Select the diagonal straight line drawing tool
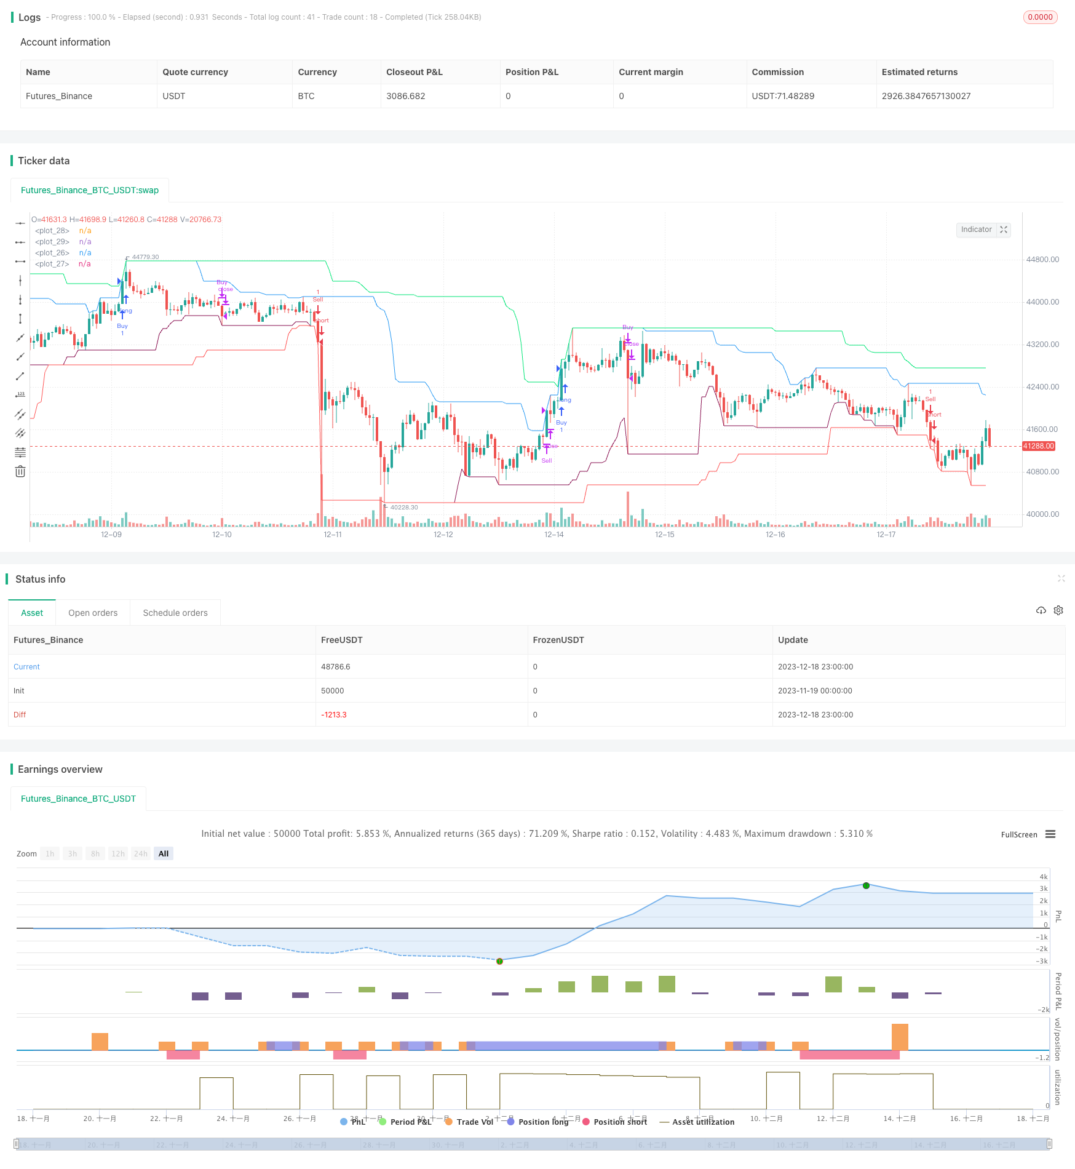Screen dimensions: 1075x1169 [20, 338]
